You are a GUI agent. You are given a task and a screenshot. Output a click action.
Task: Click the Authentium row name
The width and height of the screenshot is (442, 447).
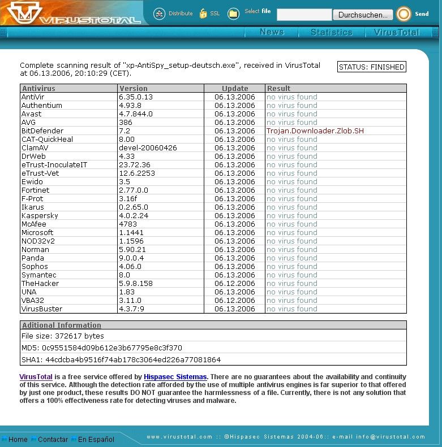[42, 106]
